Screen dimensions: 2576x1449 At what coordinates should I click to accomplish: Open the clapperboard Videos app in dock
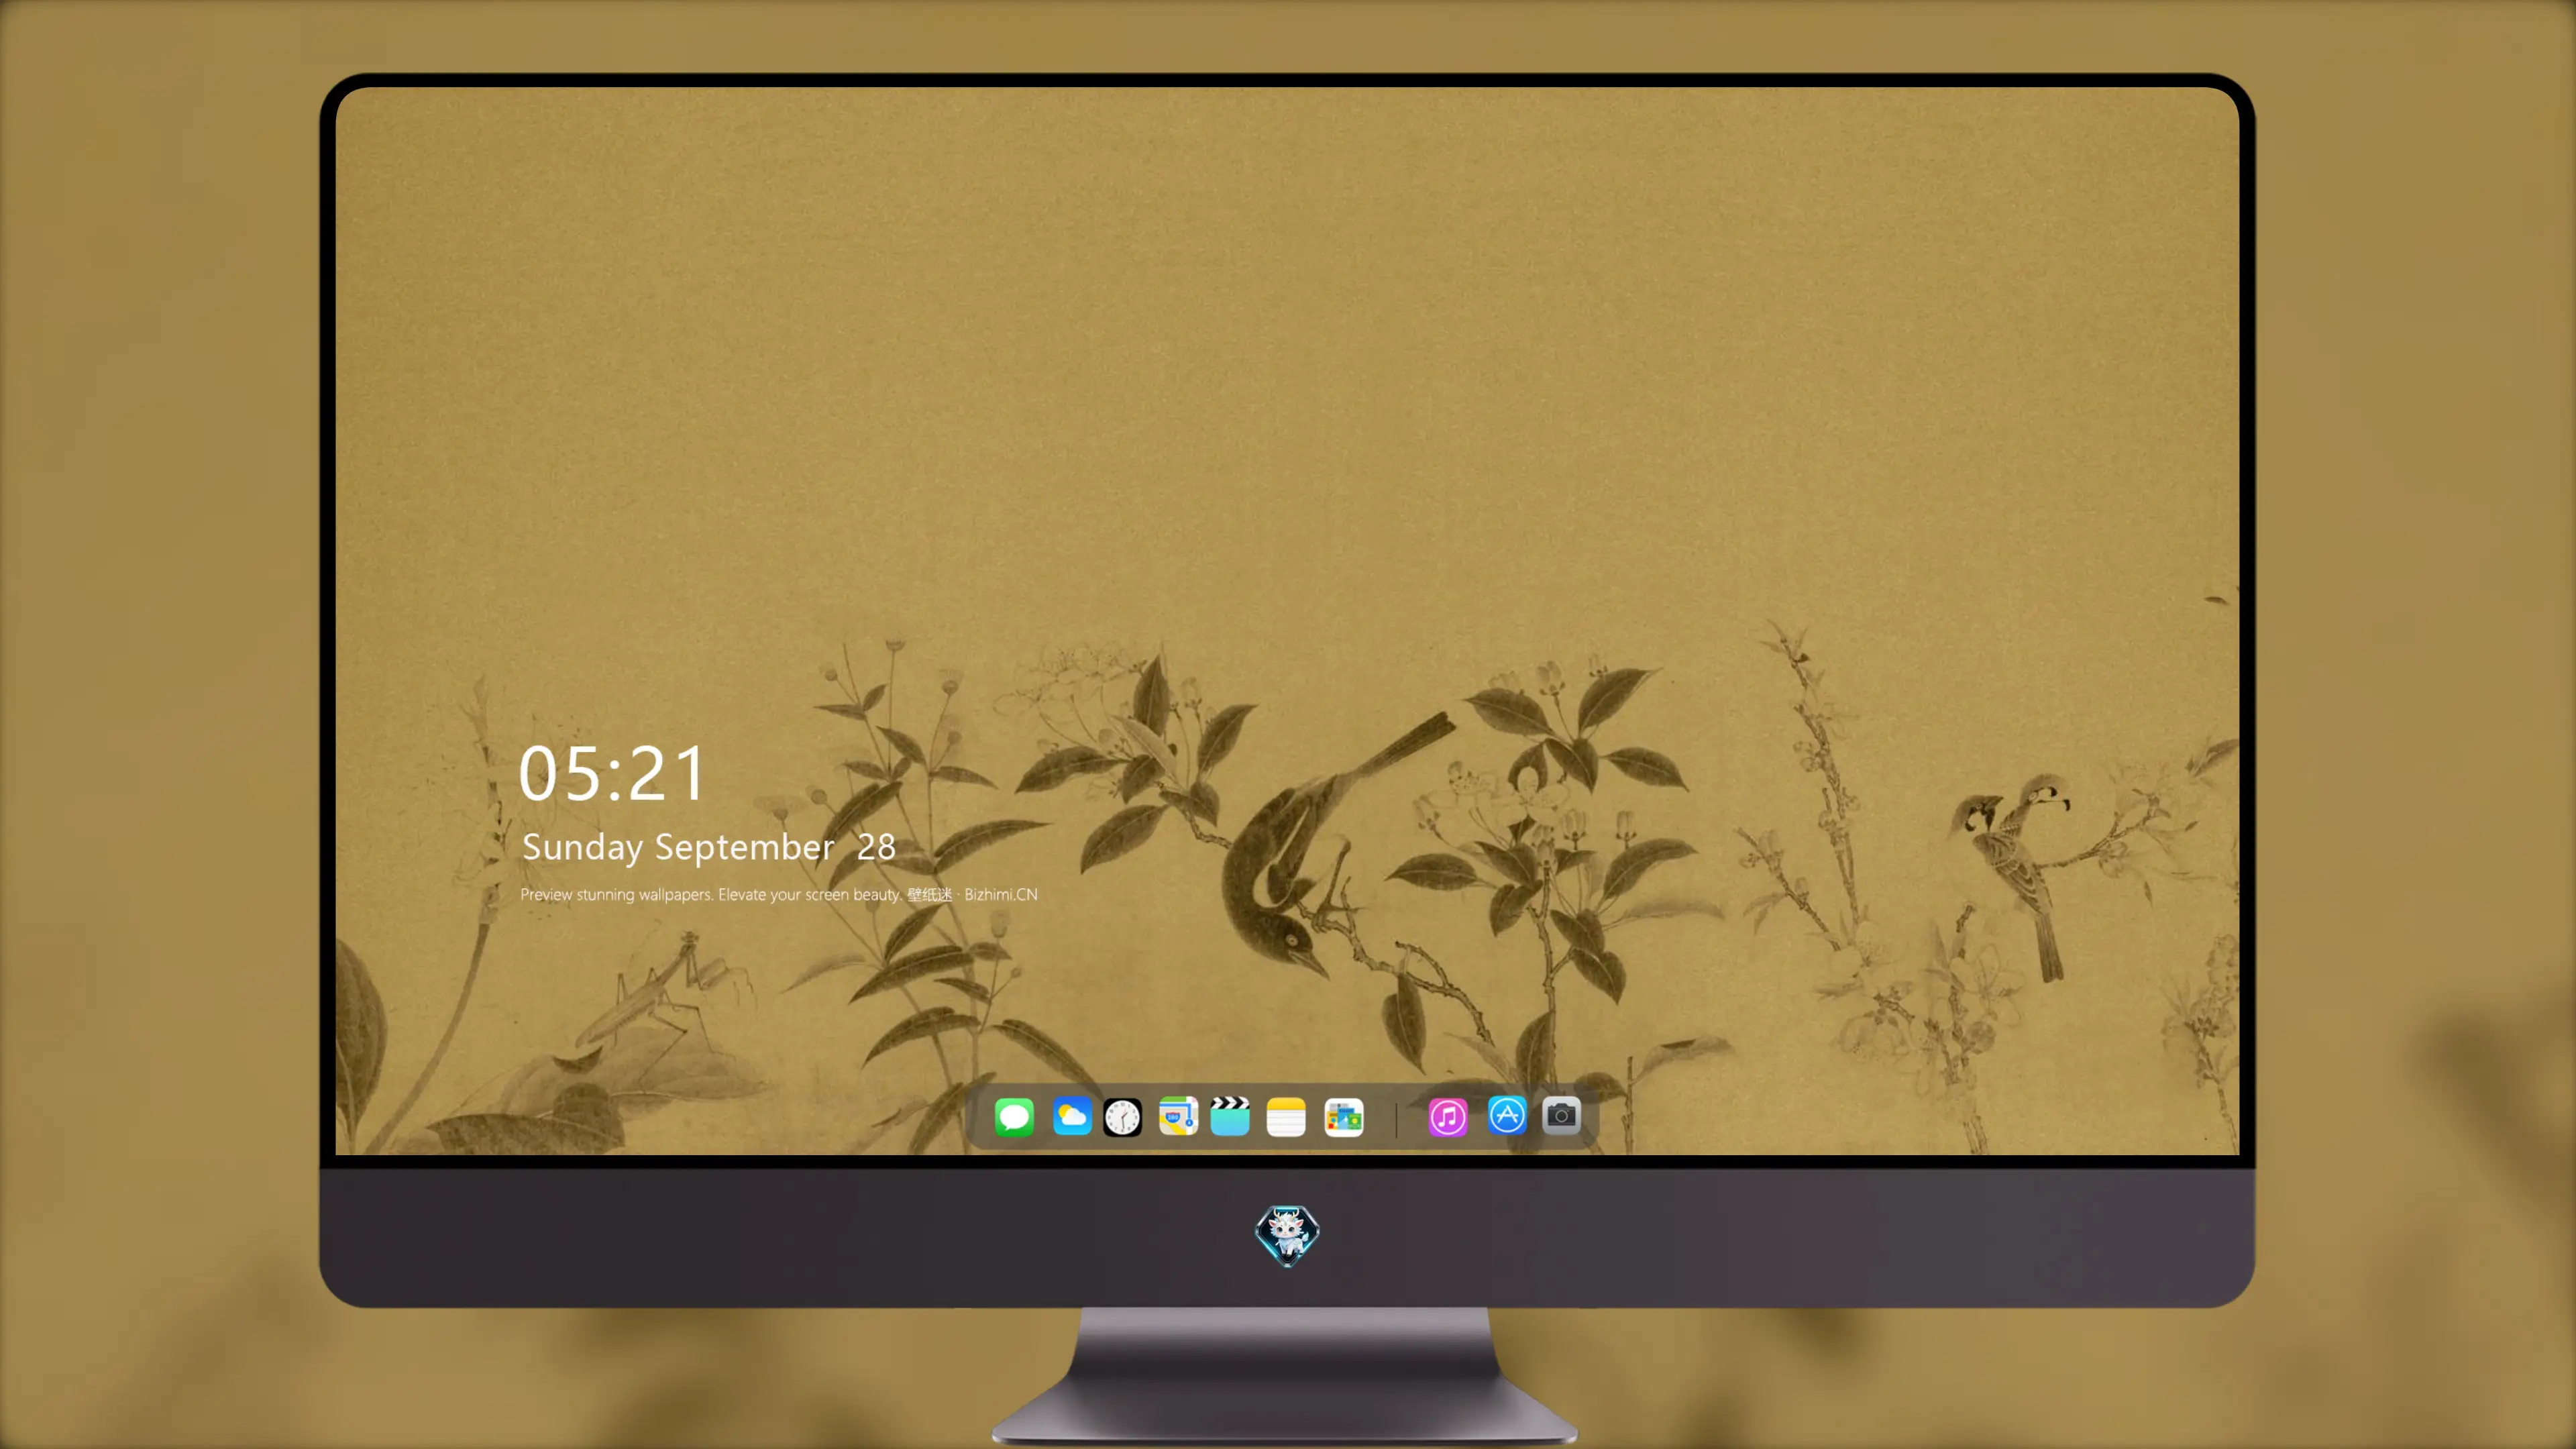point(1230,1116)
